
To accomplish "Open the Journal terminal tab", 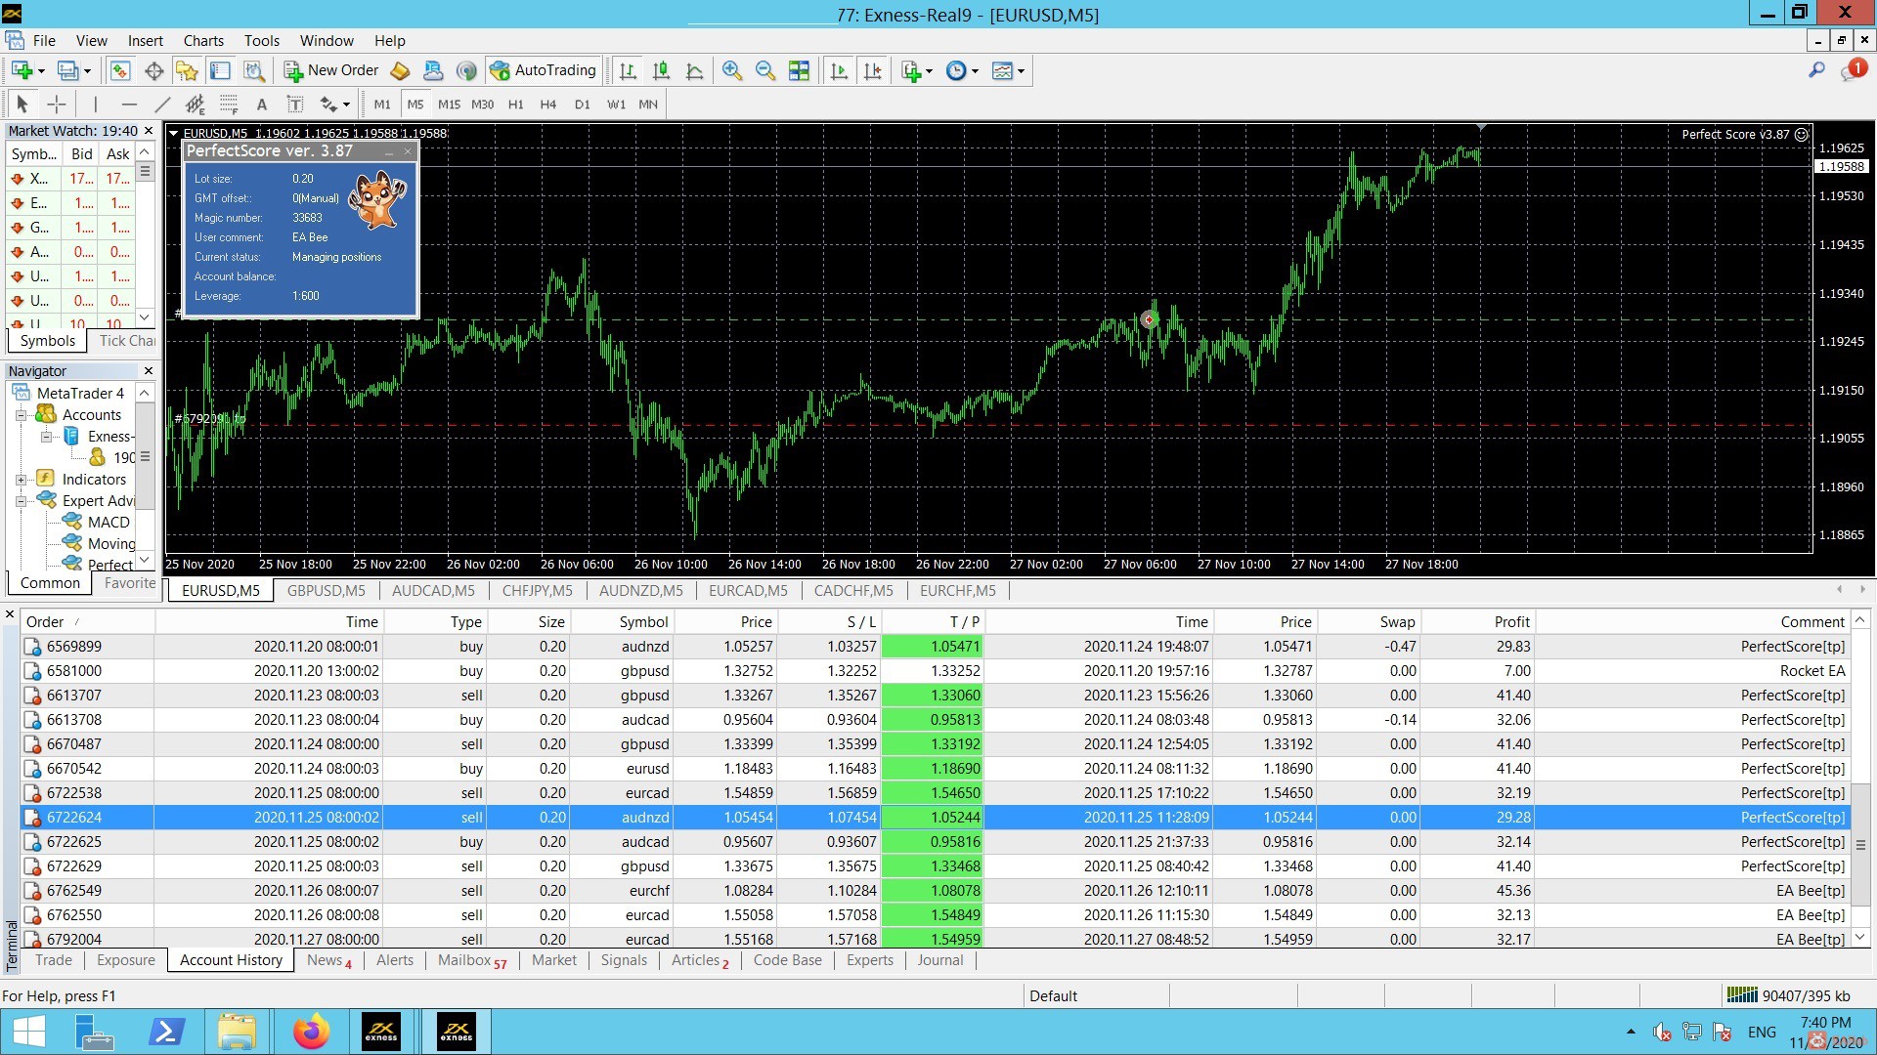I will tap(939, 960).
